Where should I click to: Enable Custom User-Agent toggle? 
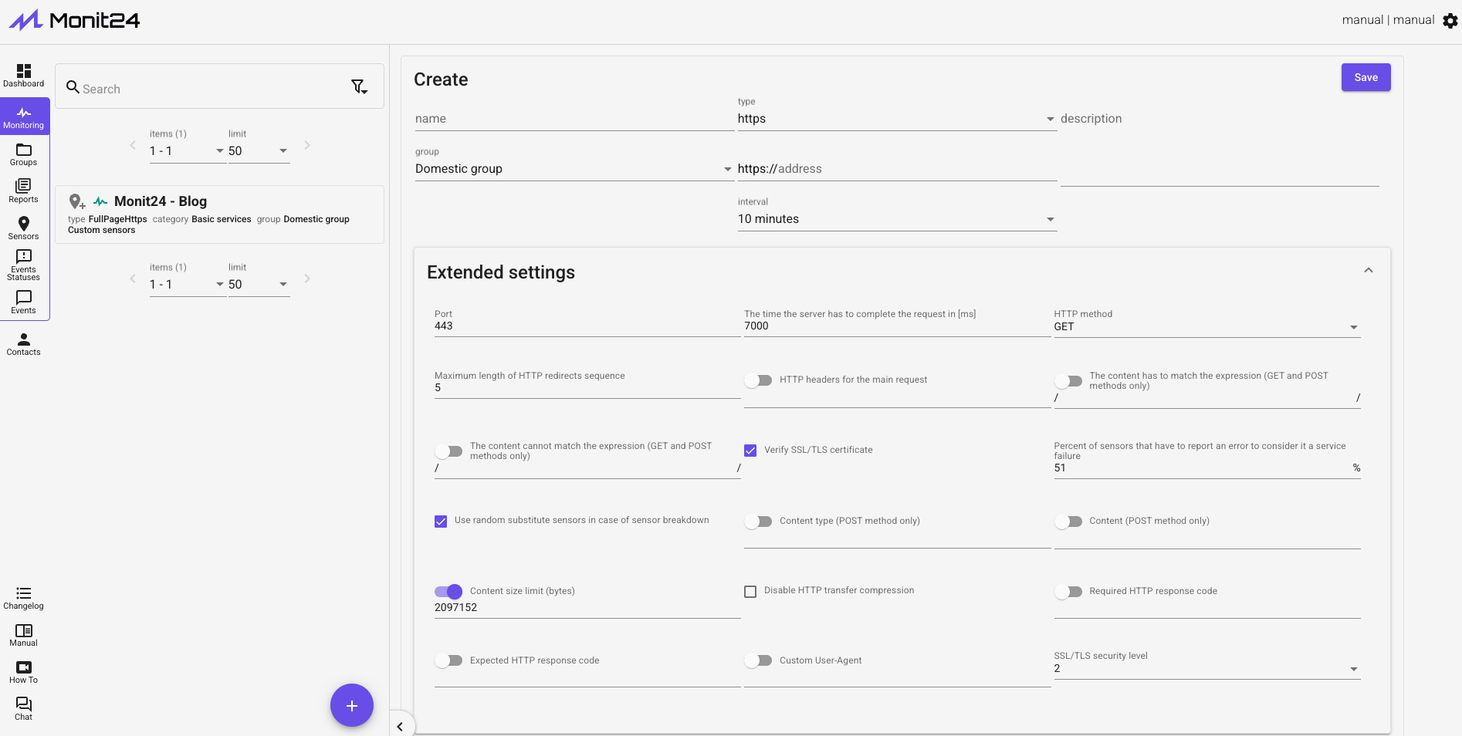click(758, 660)
